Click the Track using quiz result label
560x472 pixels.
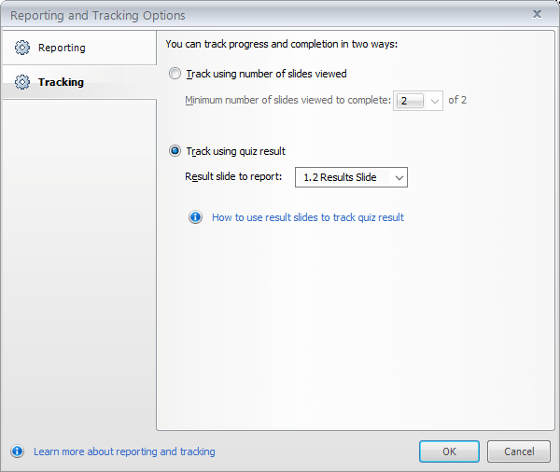coord(236,151)
